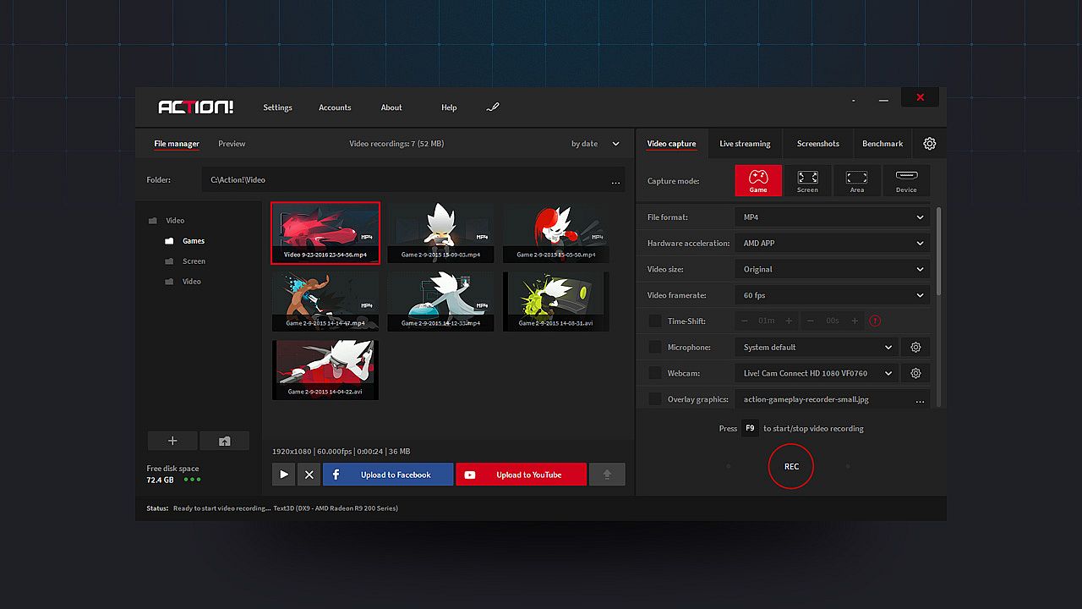This screenshot has height=609, width=1082.
Task: Click Upload to Facebook
Action: (x=388, y=475)
